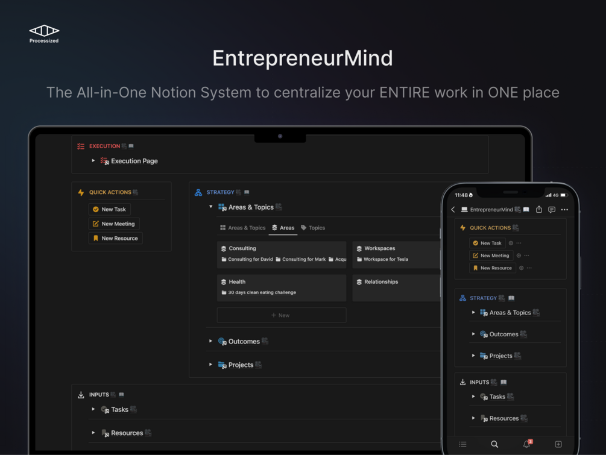Tap the New Meeting button on phone
Screen dimensions: 606x455
(x=491, y=256)
